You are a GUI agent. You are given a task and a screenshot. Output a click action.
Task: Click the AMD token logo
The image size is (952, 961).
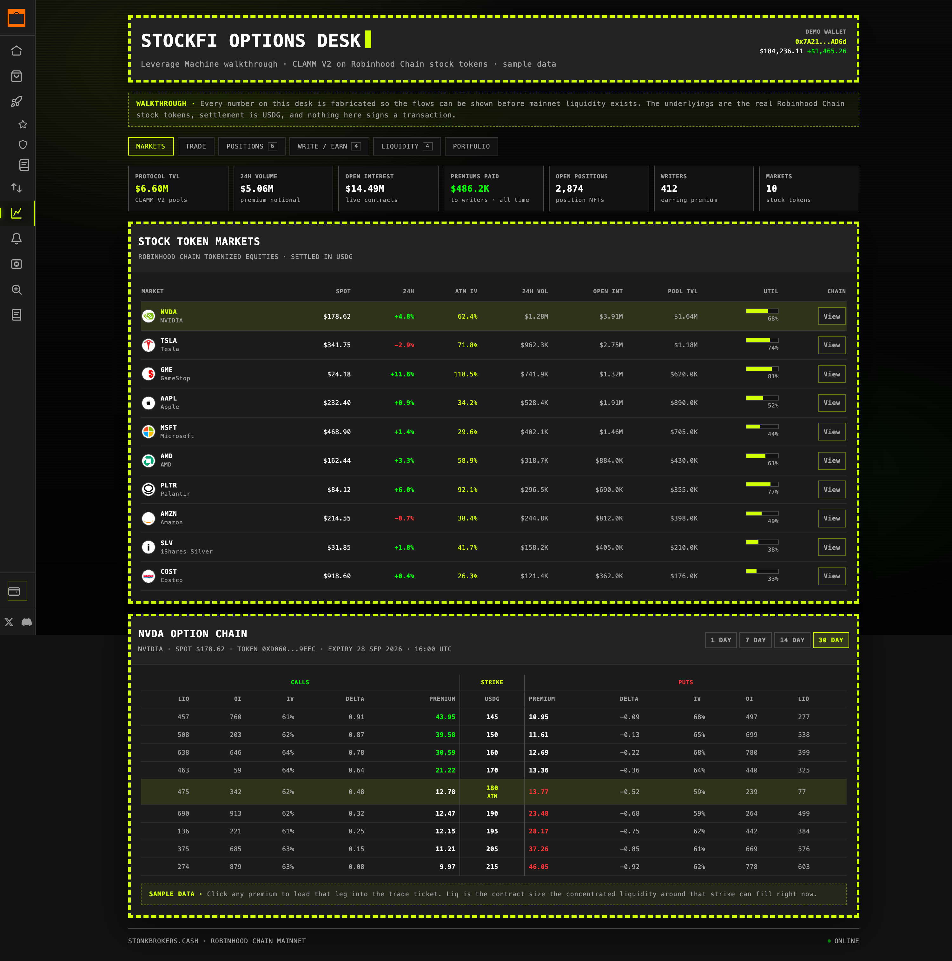pos(149,461)
